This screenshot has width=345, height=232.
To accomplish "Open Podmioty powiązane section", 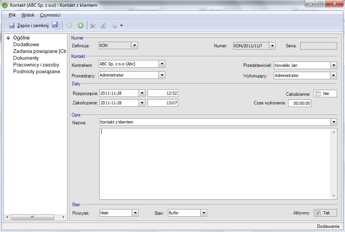I will (x=37, y=72).
